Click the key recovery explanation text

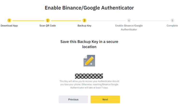click(x=89, y=84)
